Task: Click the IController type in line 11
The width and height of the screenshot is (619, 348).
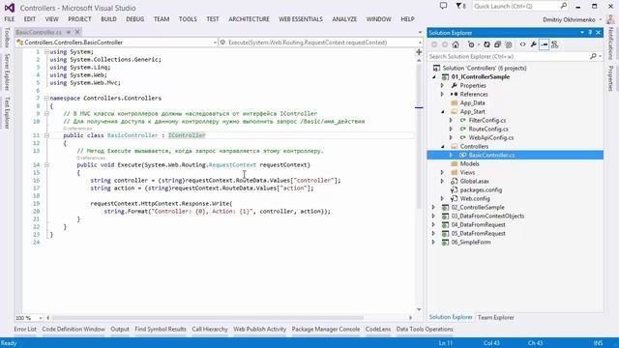Action: pos(187,135)
